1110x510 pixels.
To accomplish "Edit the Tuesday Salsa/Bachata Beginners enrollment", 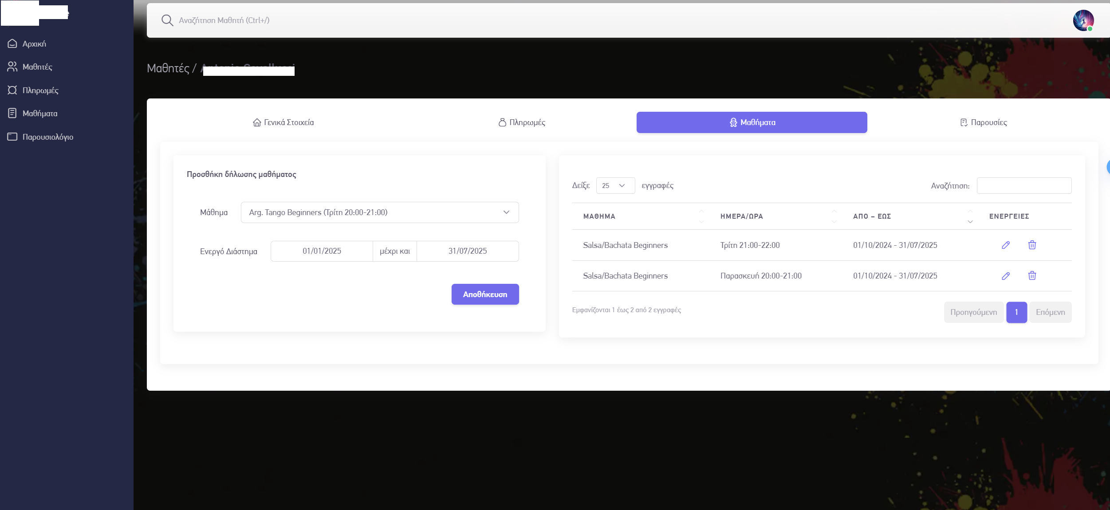I will 1006,245.
